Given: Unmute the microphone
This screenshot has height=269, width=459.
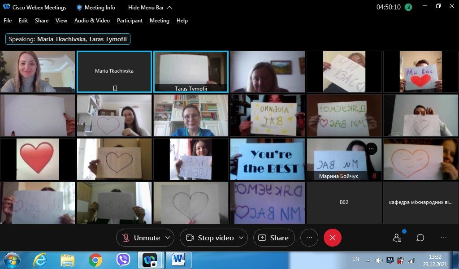Looking at the screenshot, I should click(142, 238).
